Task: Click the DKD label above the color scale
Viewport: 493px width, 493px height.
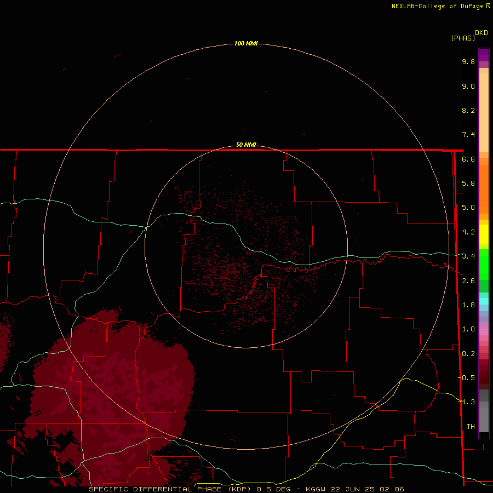Action: (x=481, y=33)
